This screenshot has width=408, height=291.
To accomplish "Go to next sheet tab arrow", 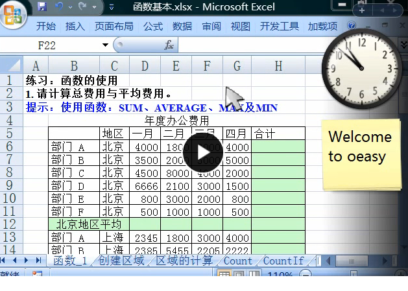I will [27, 260].
